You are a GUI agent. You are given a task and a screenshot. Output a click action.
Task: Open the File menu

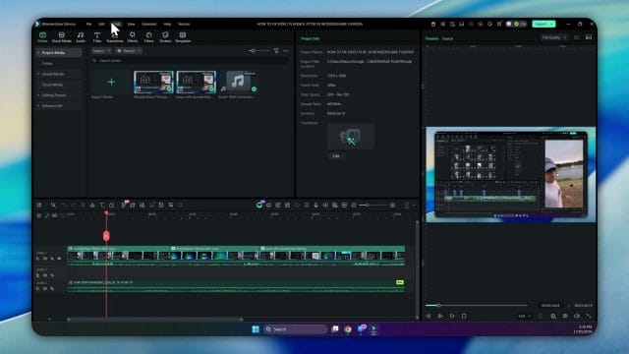coord(88,24)
